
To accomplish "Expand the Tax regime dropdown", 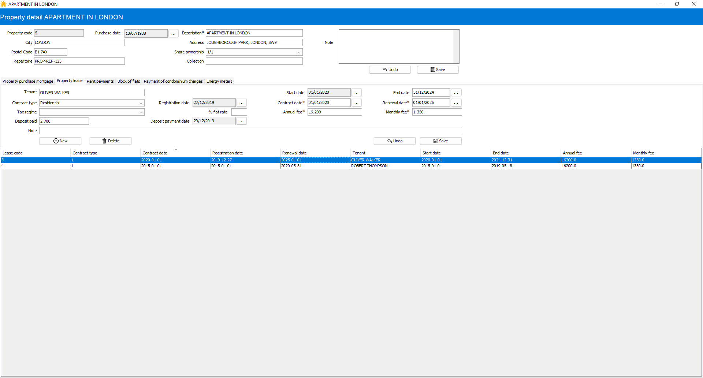I will point(141,112).
